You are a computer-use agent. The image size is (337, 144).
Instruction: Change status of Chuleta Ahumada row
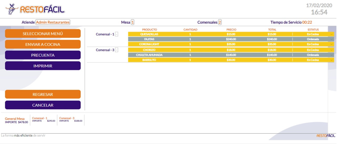tap(332, 55)
